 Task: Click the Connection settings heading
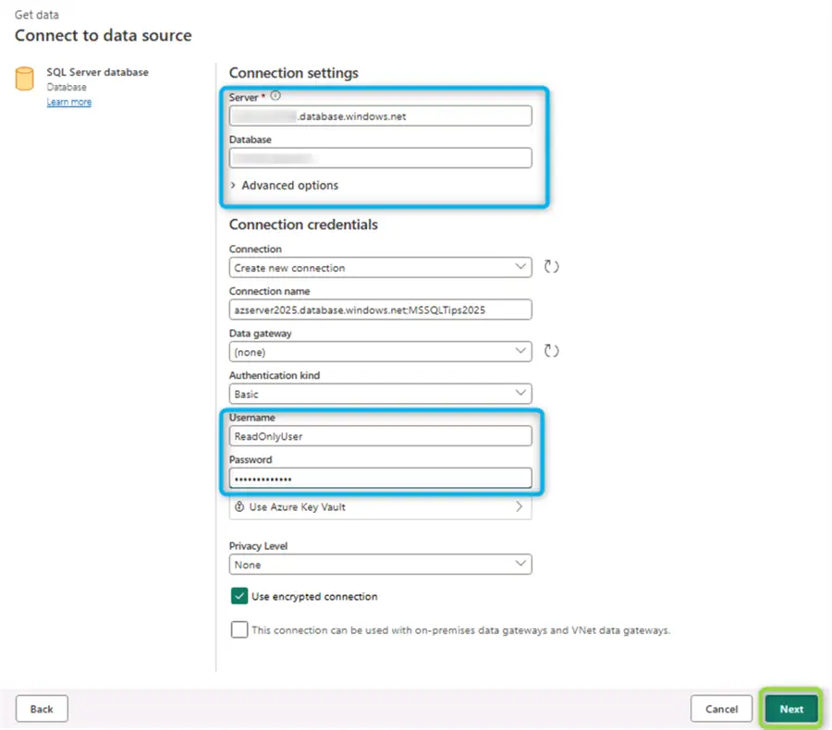pos(293,73)
